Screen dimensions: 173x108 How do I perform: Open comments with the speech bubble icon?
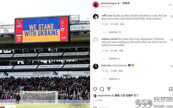coord(102,89)
